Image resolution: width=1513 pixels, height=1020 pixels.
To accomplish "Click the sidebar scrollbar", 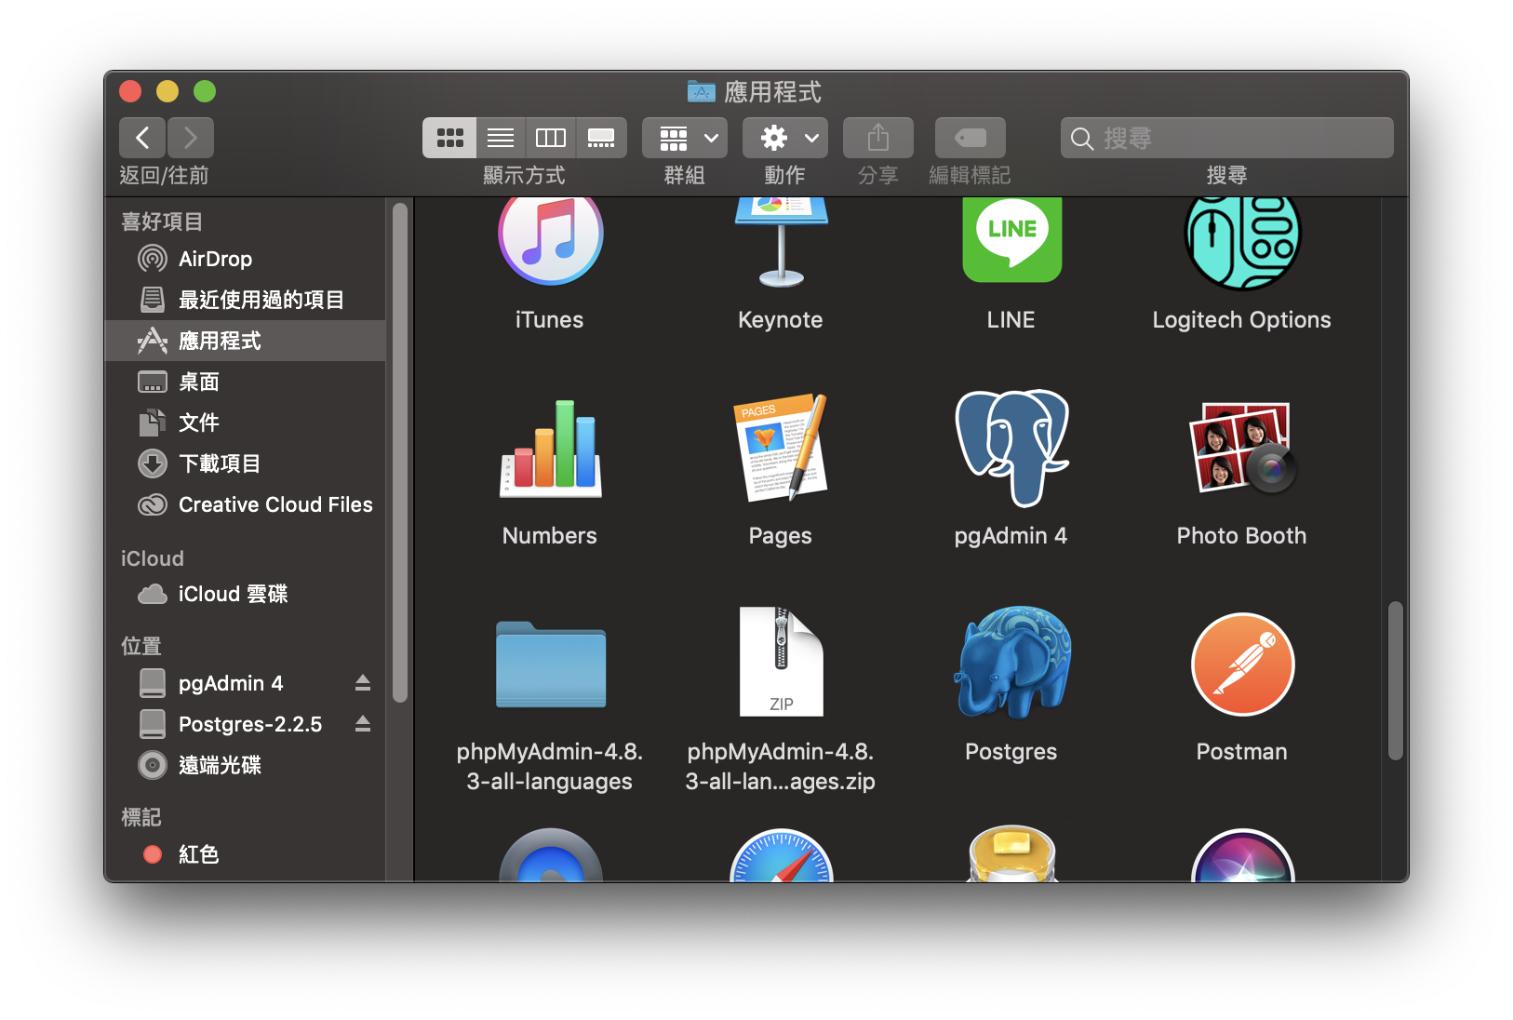I will (400, 452).
